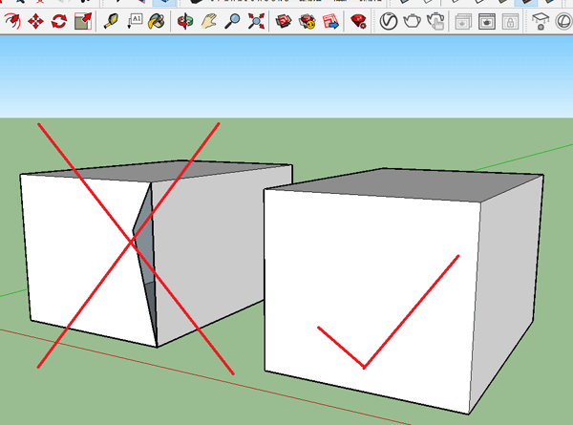This screenshot has width=573, height=425.
Task: Click the V-Ray lock camera icon
Action: pyautogui.click(x=510, y=22)
